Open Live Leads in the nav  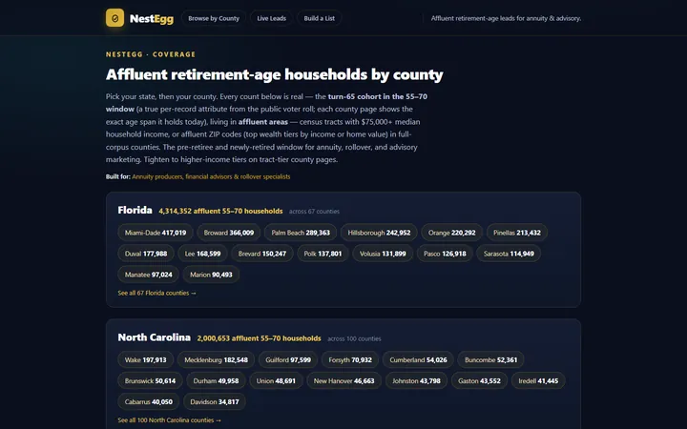coord(271,18)
